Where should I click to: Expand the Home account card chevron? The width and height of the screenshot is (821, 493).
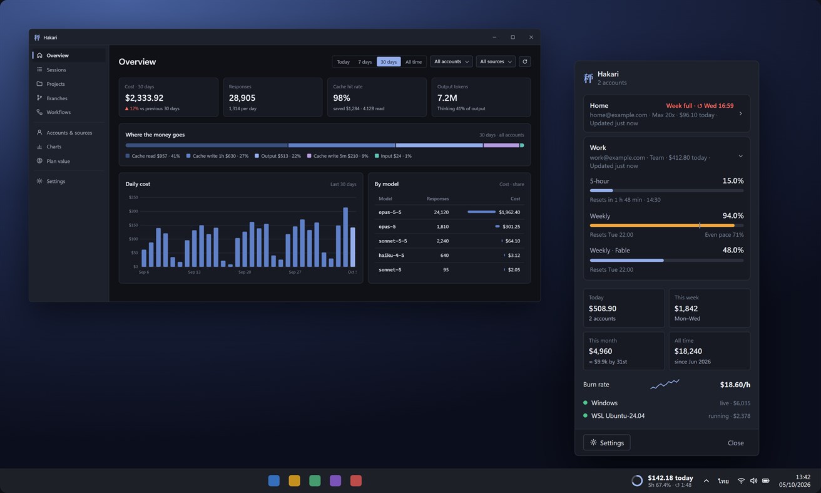tap(740, 114)
